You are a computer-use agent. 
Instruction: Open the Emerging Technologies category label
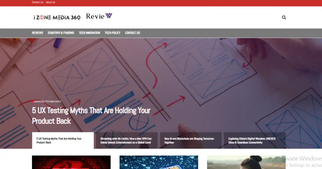pyautogui.click(x=47, y=102)
